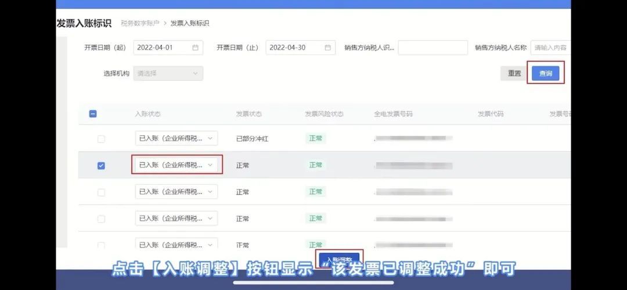
Task: Open 入账状态 dropdown in the checked row
Action: [x=176, y=164]
